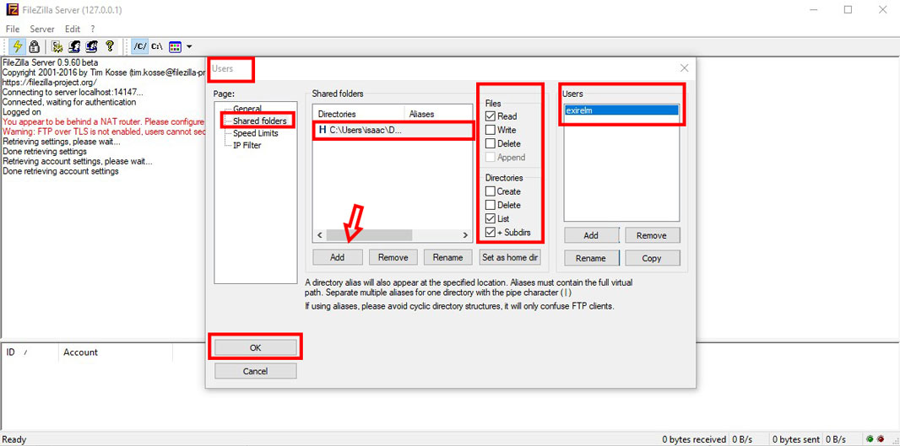The width and height of the screenshot is (900, 446).
Task: Click the colored grid sort order icon
Action: point(176,46)
